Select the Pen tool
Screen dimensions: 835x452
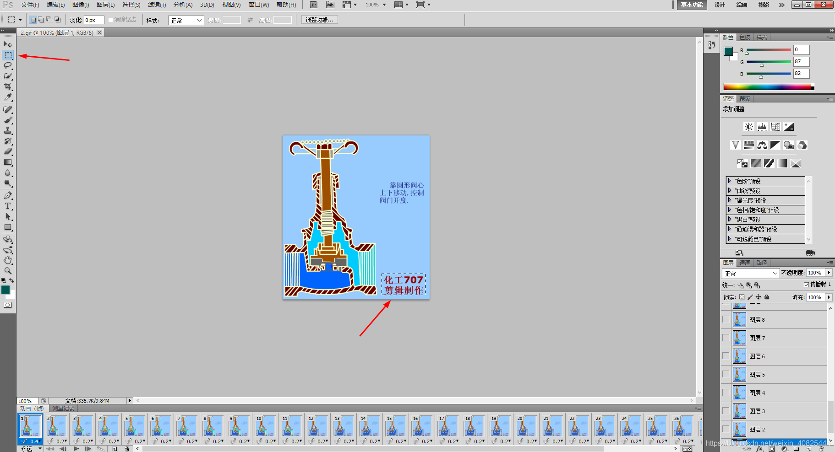(8, 195)
